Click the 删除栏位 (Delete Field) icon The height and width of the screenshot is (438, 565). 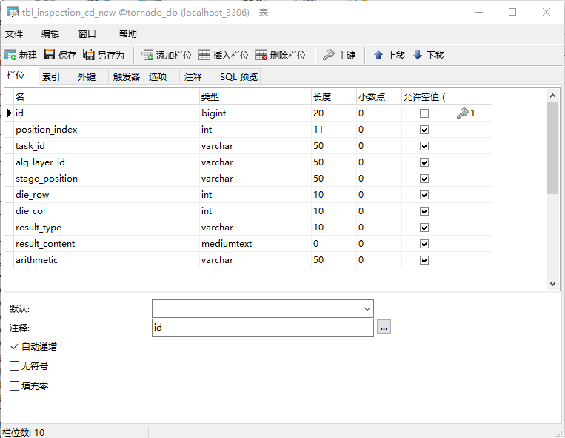261,55
